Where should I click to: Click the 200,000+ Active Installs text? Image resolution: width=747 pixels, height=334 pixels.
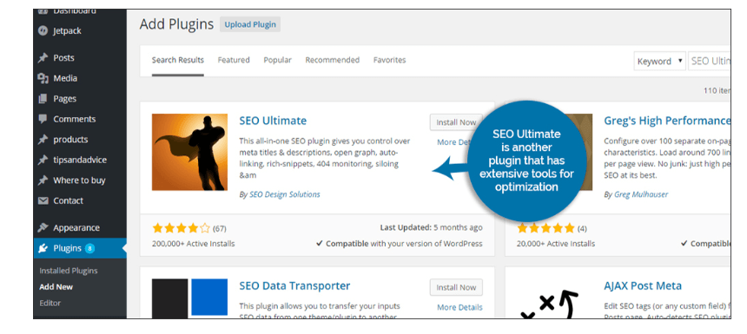(193, 244)
